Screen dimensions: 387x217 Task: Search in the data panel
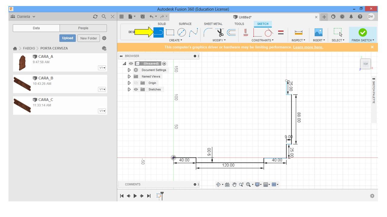[104, 17]
